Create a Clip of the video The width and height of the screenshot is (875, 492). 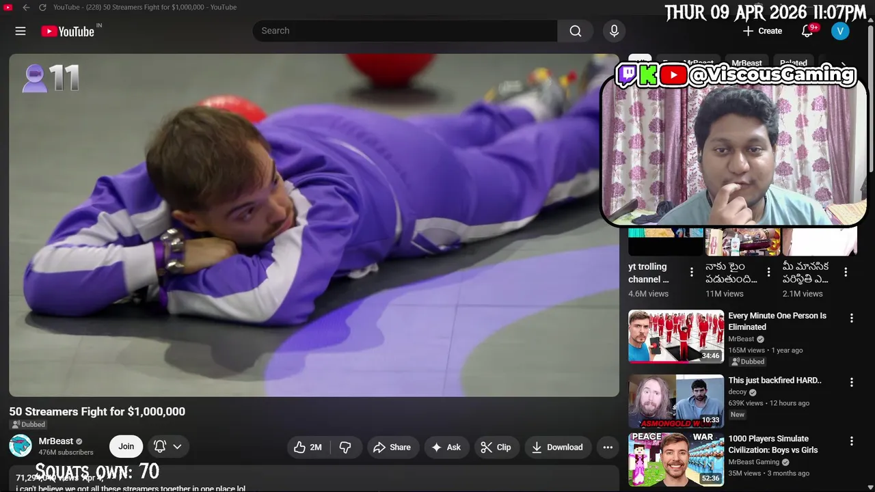pyautogui.click(x=496, y=448)
